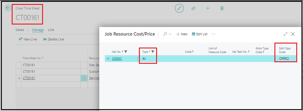This screenshot has width=303, height=111.
Task: Open search magnifier in Job Resource dialog
Action: click(165, 34)
